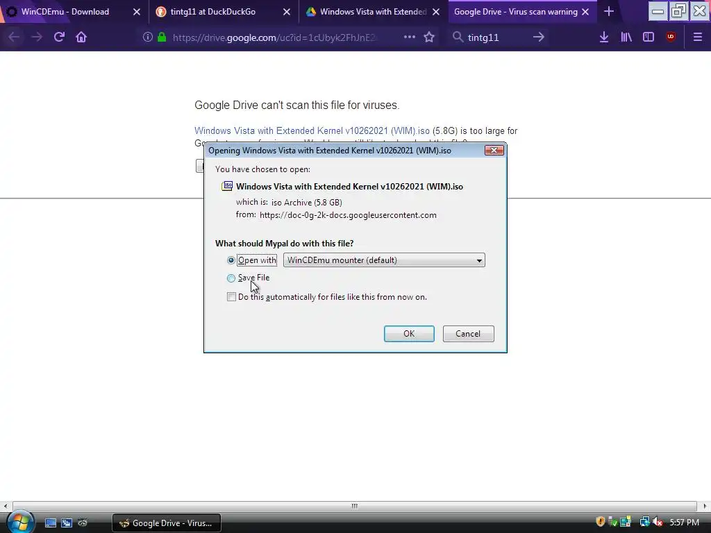
Task: Launch Mypal from quick launch raccoon icon
Action: tap(82, 523)
